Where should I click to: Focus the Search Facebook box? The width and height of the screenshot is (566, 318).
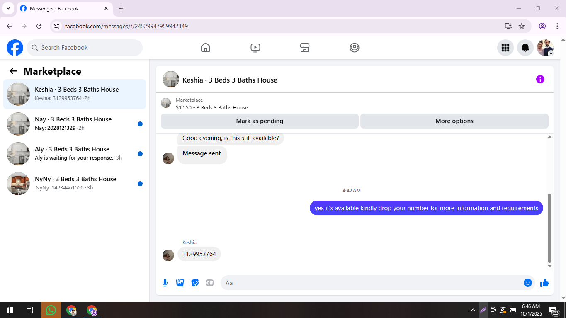85,48
